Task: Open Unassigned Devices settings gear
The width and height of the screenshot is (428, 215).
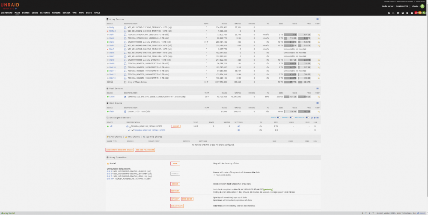Action: 315,118
